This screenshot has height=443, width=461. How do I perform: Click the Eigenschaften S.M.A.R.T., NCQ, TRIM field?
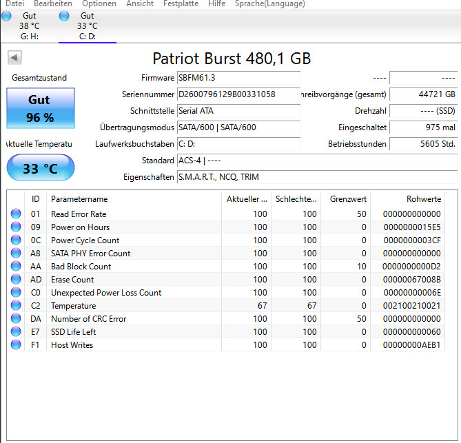click(x=317, y=177)
